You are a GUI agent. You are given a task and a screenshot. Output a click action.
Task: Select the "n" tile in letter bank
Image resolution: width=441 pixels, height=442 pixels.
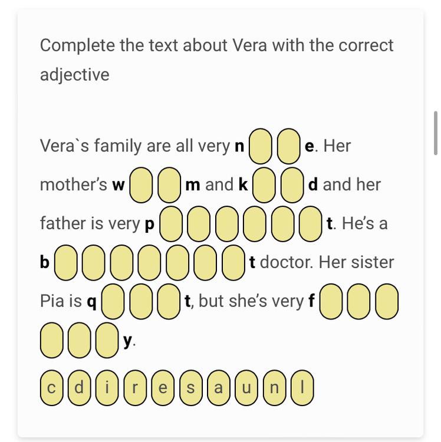[275, 388]
